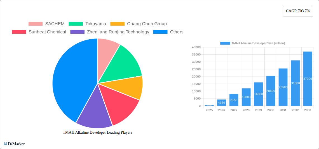This screenshot has width=319, height=149.
Task: Toggle Others legend label
Action: (177, 32)
